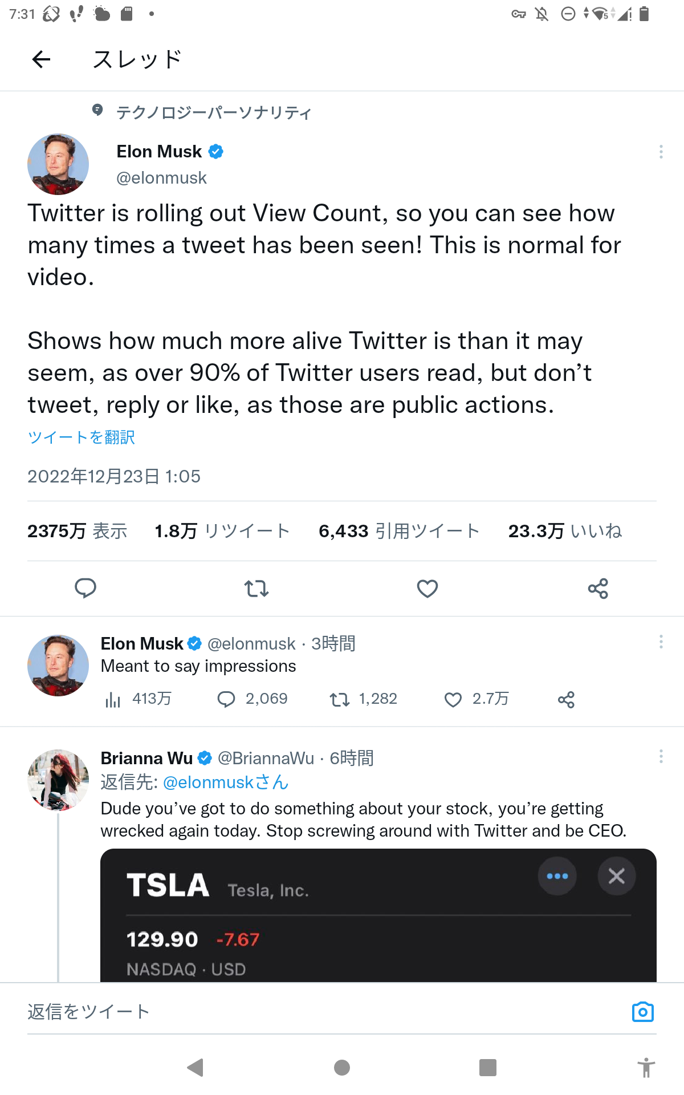Like the 'Meant to say impressions' reply
Screen dimensions: 684x1095
[453, 700]
